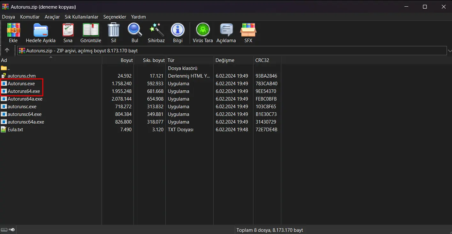Click the CRC value FEBC0BFB
Image resolution: width=452 pixels, height=234 pixels.
pos(266,99)
